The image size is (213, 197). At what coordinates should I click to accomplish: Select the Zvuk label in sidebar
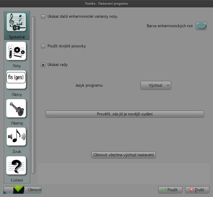tap(17, 151)
